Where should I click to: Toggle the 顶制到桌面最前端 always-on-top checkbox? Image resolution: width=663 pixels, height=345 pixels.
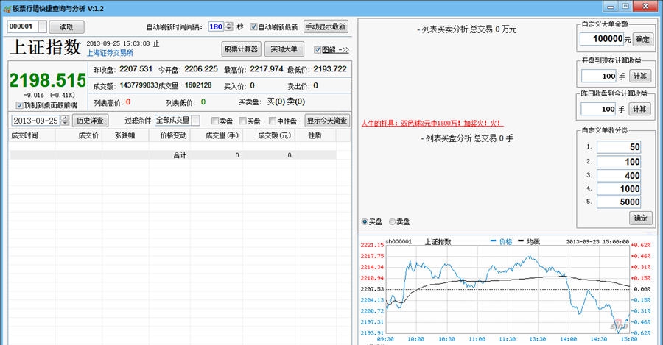(20, 104)
